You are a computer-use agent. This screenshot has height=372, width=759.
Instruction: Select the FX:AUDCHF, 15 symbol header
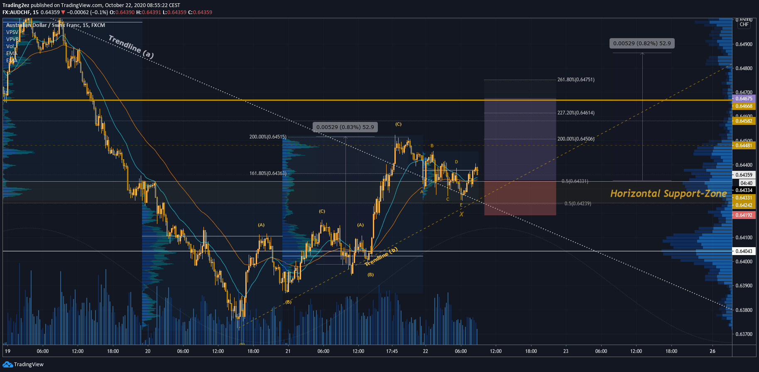click(x=21, y=12)
